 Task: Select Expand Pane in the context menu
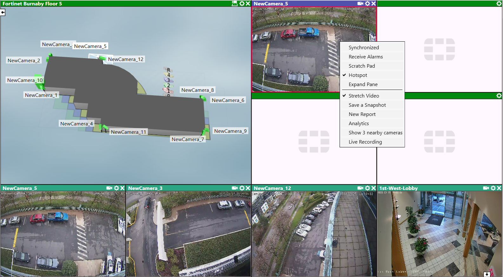(372, 84)
